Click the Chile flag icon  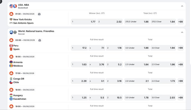[11, 82]
